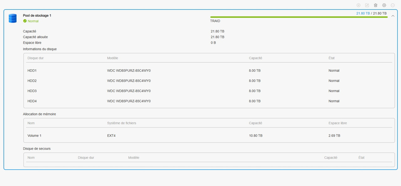The image size is (401, 186).
Task: Click the 8.00 TB capacity of HDD3
Action: (x=255, y=91)
